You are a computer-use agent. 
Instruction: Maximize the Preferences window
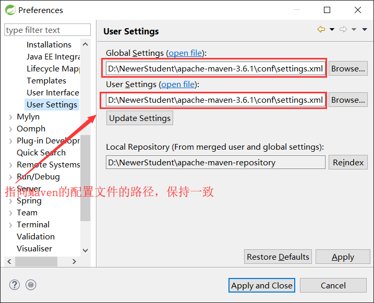point(327,10)
